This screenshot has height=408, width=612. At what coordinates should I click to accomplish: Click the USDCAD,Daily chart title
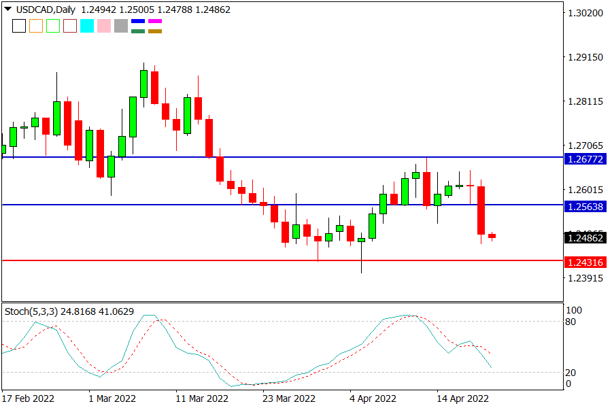pos(46,10)
